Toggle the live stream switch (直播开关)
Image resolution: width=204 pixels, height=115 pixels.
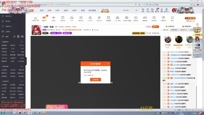[x=44, y=18]
